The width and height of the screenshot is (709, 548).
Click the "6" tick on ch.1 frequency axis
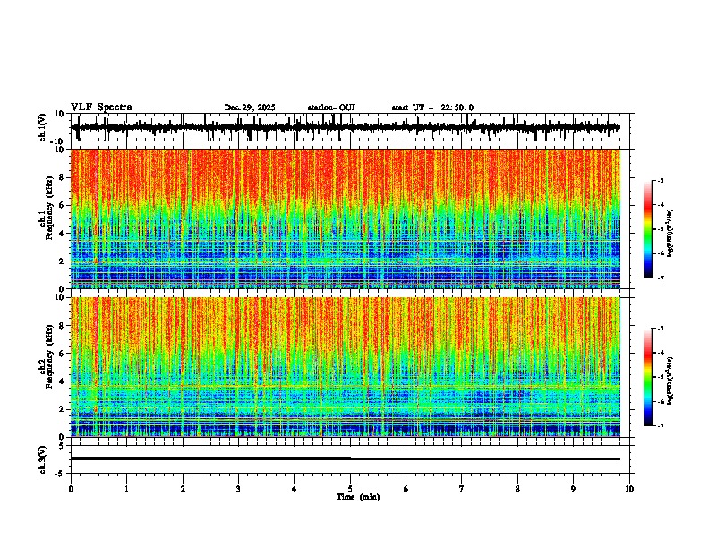(63, 206)
